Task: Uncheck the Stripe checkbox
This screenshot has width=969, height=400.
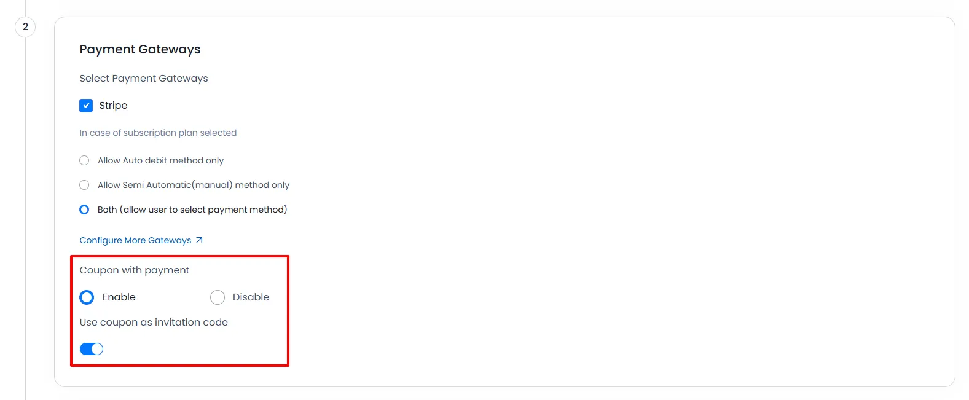Action: (x=86, y=106)
